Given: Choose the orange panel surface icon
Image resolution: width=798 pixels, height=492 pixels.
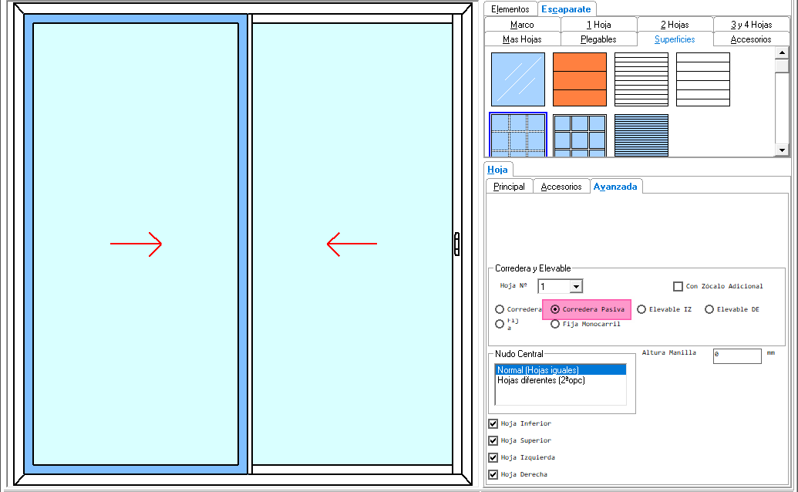Looking at the screenshot, I should pos(580,79).
